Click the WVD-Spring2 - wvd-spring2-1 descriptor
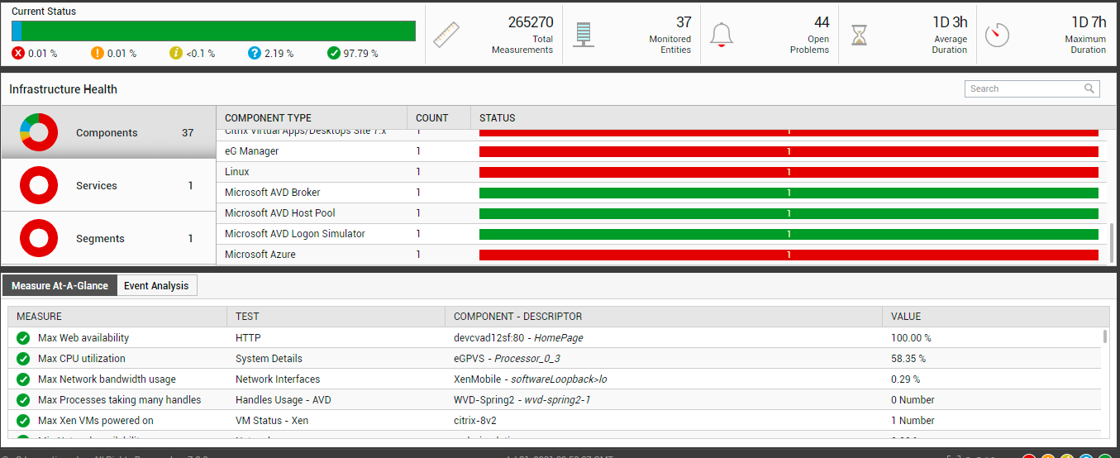Viewport: 1120px width, 458px height. [x=522, y=400]
